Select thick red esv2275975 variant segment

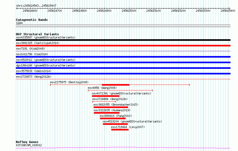coord(116,85)
